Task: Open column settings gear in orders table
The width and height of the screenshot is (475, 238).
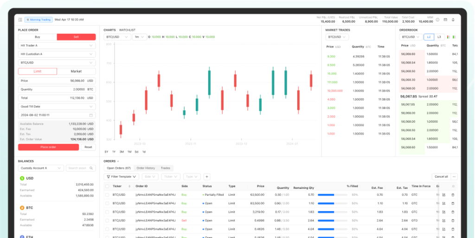Action: [x=453, y=187]
